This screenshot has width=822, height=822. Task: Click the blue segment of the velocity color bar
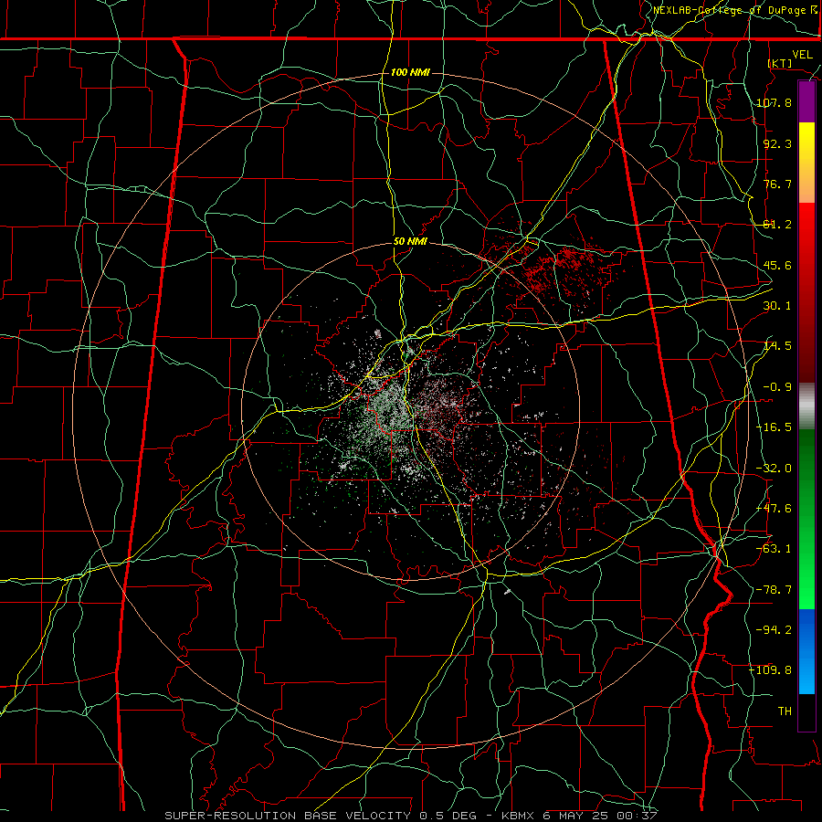tap(806, 651)
